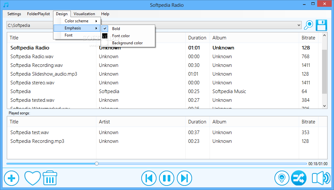Screen dimensions: 334x190
Task: Click the heart favorite icon
Action: click(x=32, y=178)
